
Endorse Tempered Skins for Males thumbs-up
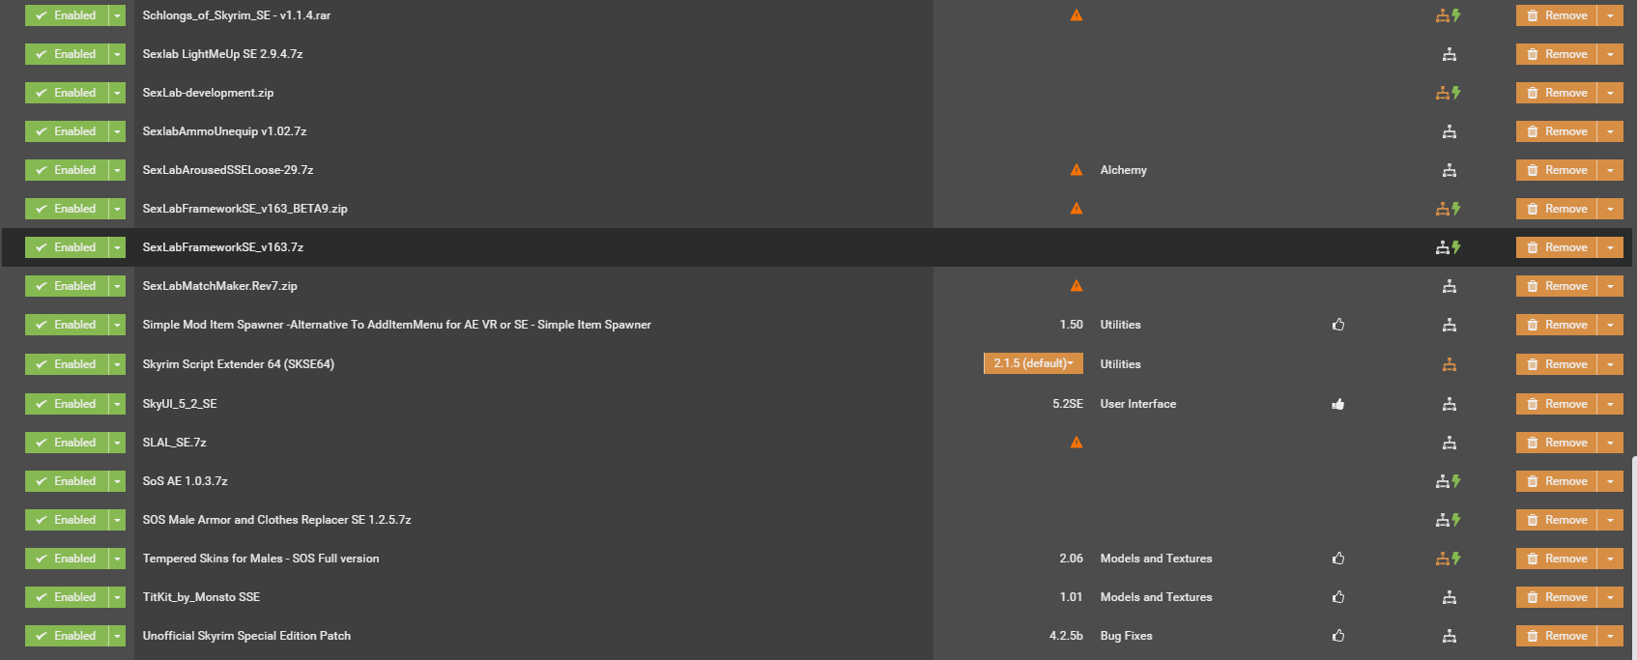pos(1337,559)
